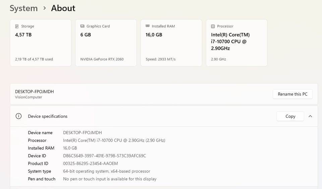
Task: Go back to System in breadcrumb
Action: tap(23, 8)
